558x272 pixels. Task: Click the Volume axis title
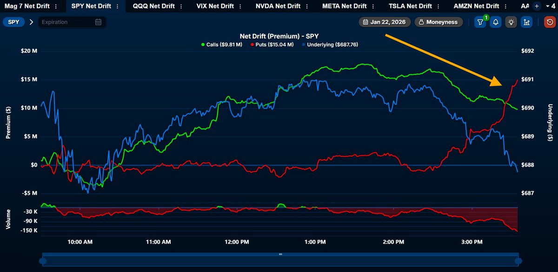click(x=8, y=219)
